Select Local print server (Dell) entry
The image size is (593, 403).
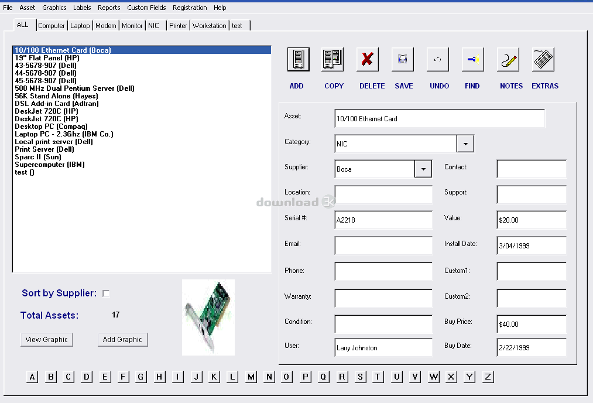142,142
